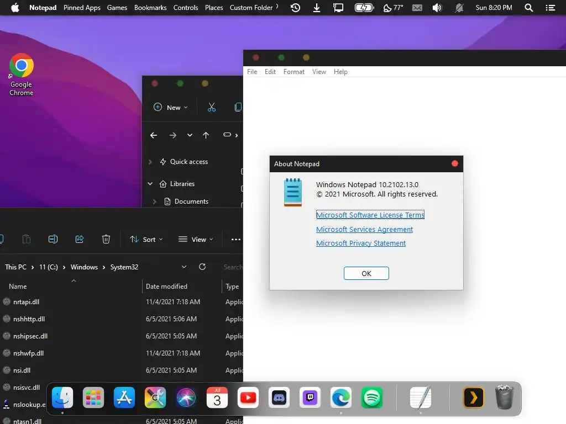Click the Explorer search box
The width and height of the screenshot is (566, 424).
tap(233, 267)
